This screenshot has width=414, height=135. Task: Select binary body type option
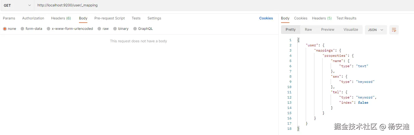(115, 29)
